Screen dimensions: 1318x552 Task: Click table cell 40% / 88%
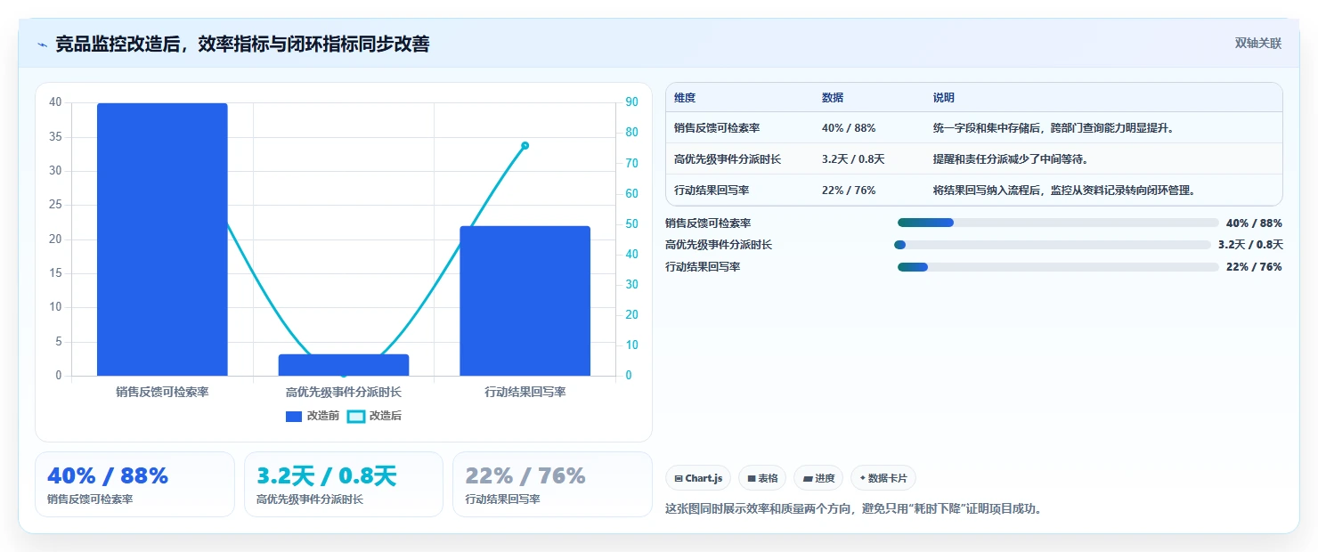pyautogui.click(x=849, y=128)
